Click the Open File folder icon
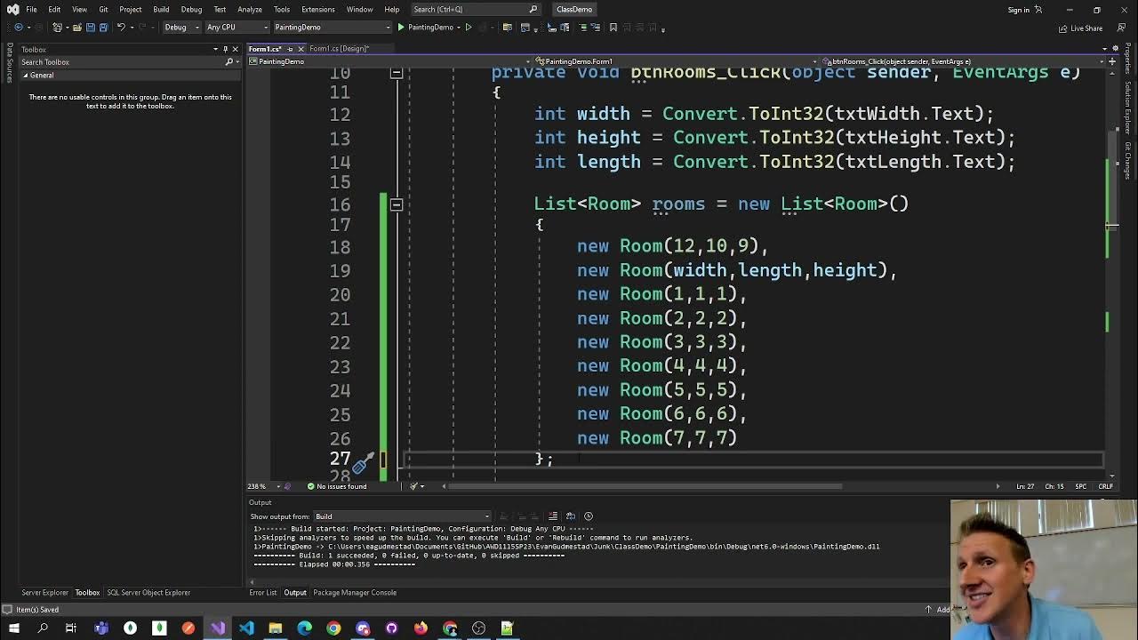The height and width of the screenshot is (640, 1138). (x=76, y=28)
